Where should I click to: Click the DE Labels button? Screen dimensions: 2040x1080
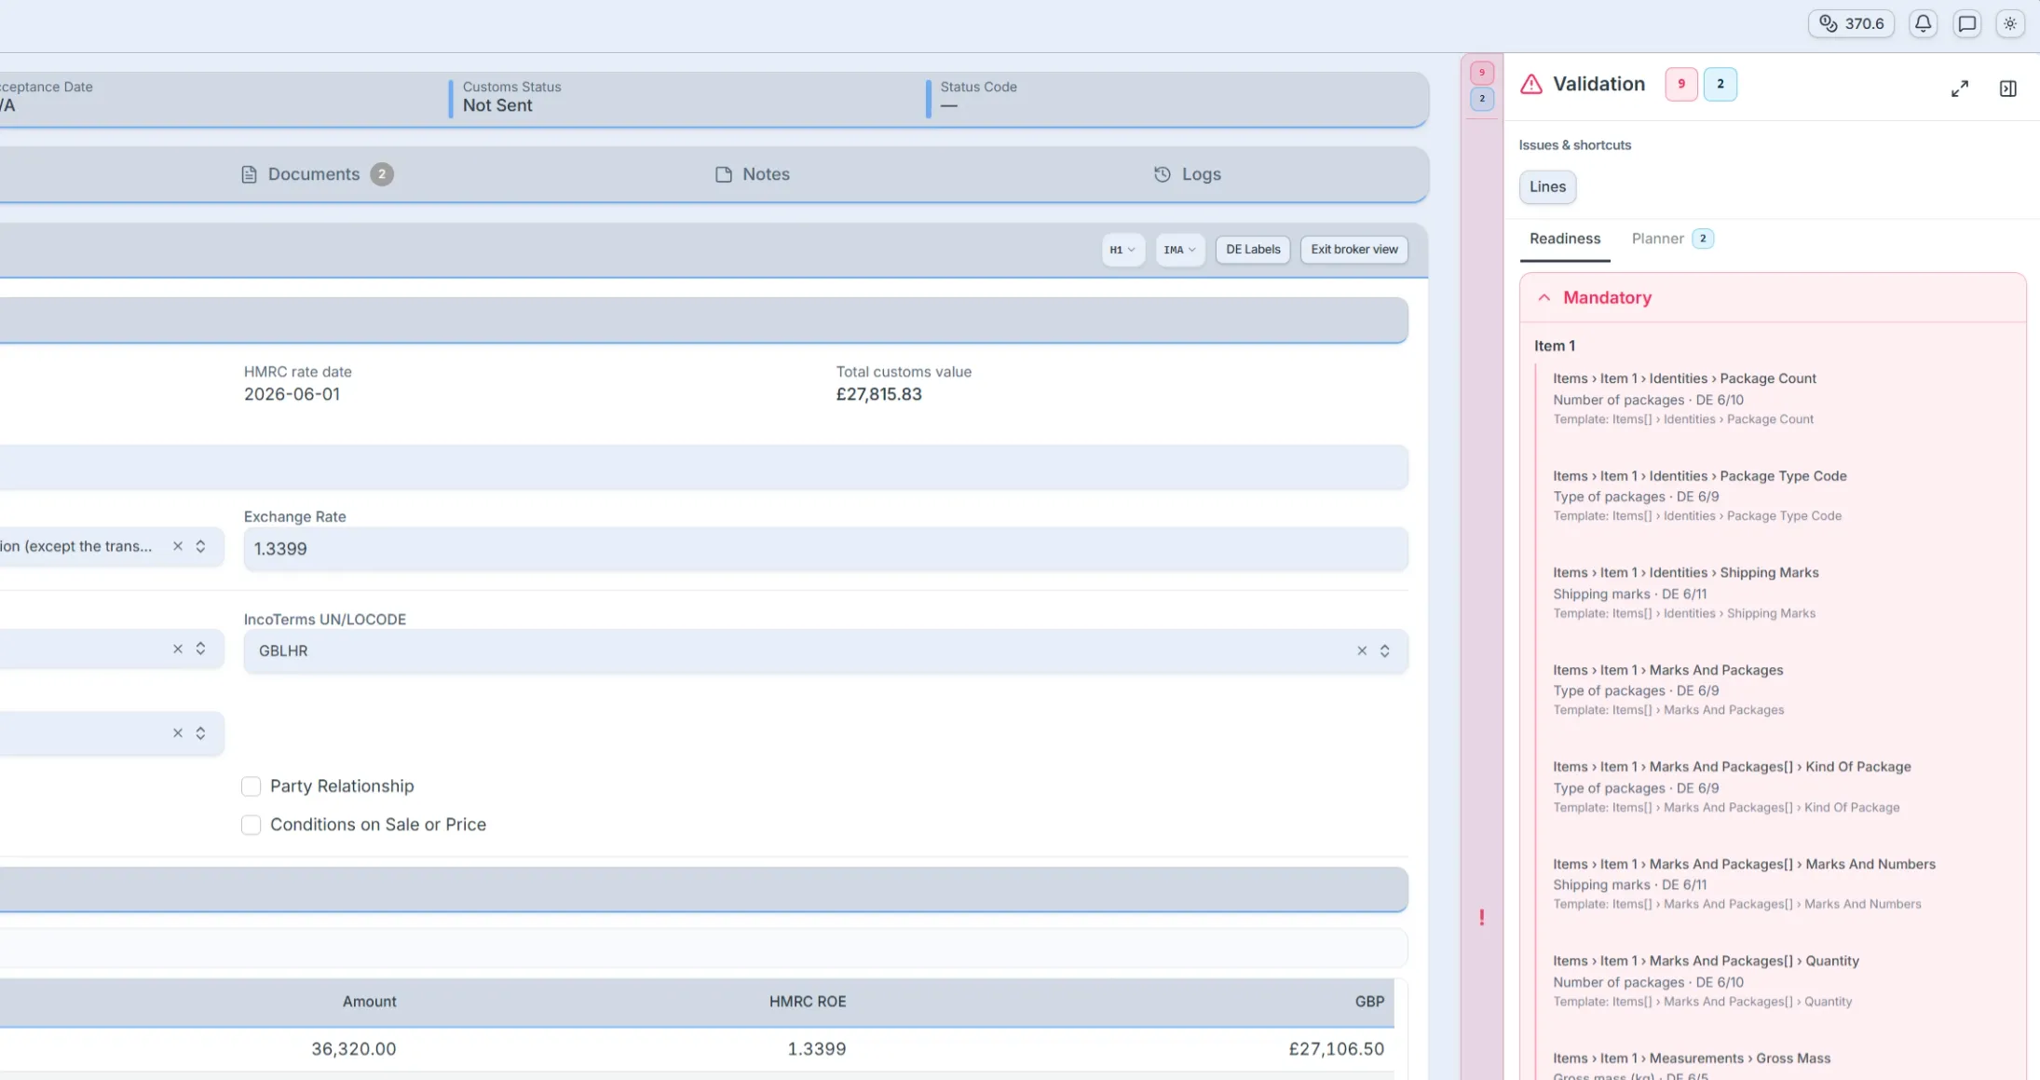(1253, 250)
